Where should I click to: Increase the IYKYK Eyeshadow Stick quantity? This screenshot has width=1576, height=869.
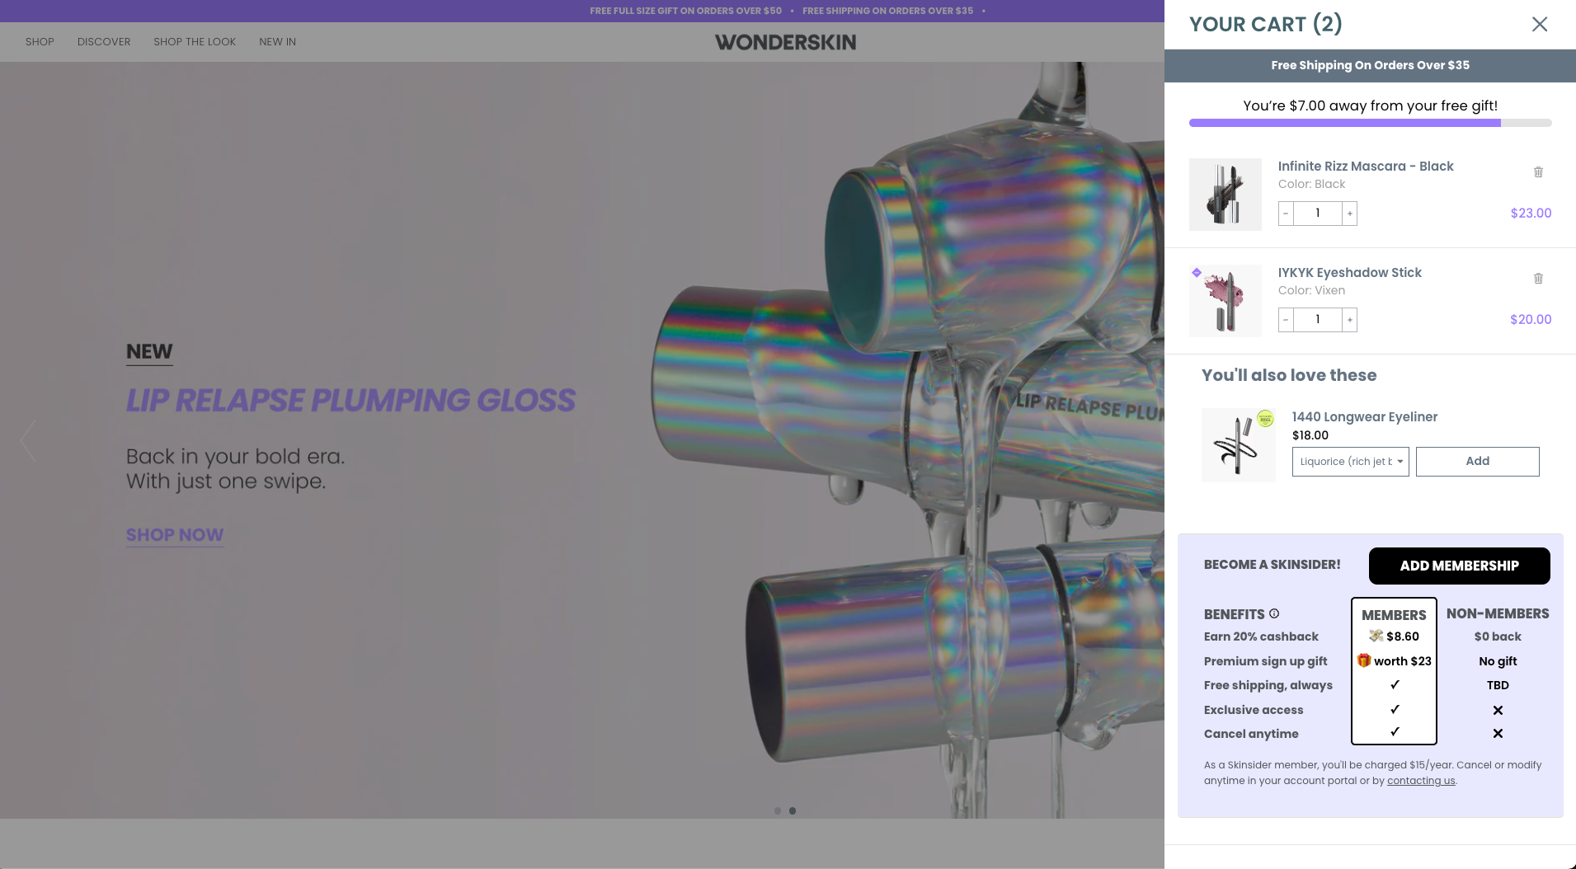click(x=1349, y=320)
